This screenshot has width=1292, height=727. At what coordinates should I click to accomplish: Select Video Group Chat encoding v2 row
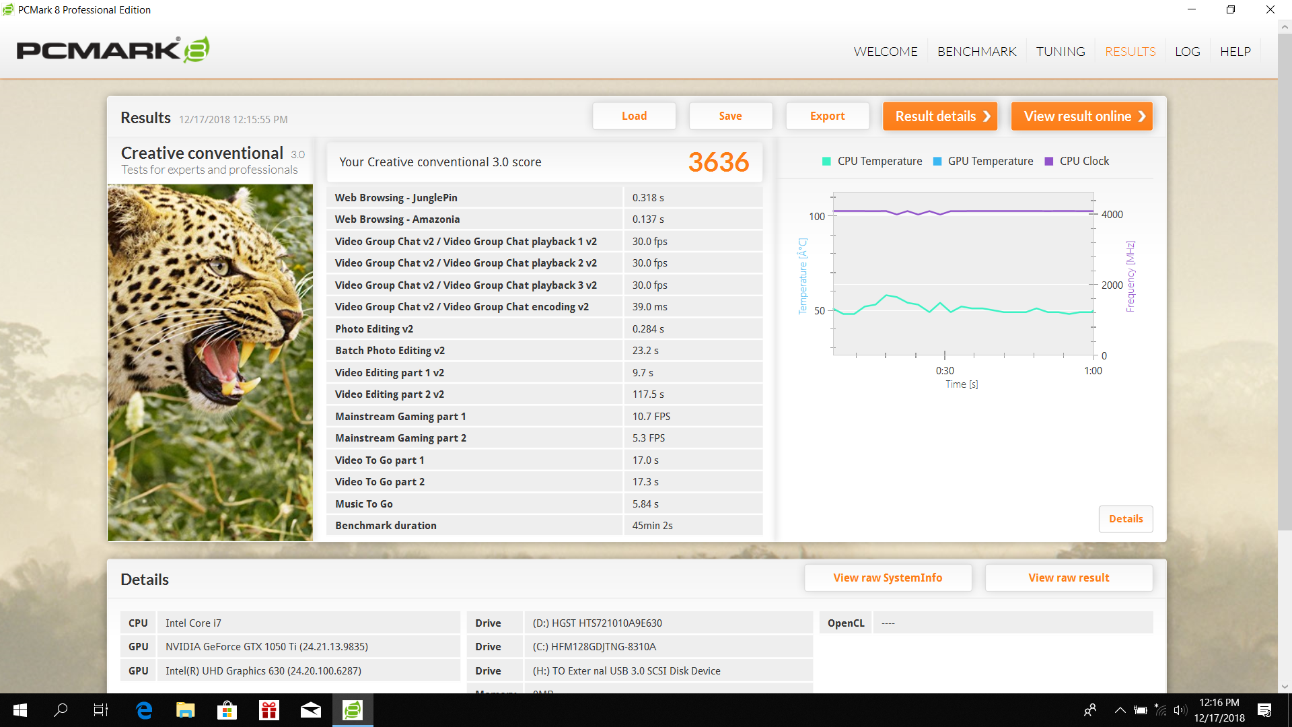click(544, 307)
